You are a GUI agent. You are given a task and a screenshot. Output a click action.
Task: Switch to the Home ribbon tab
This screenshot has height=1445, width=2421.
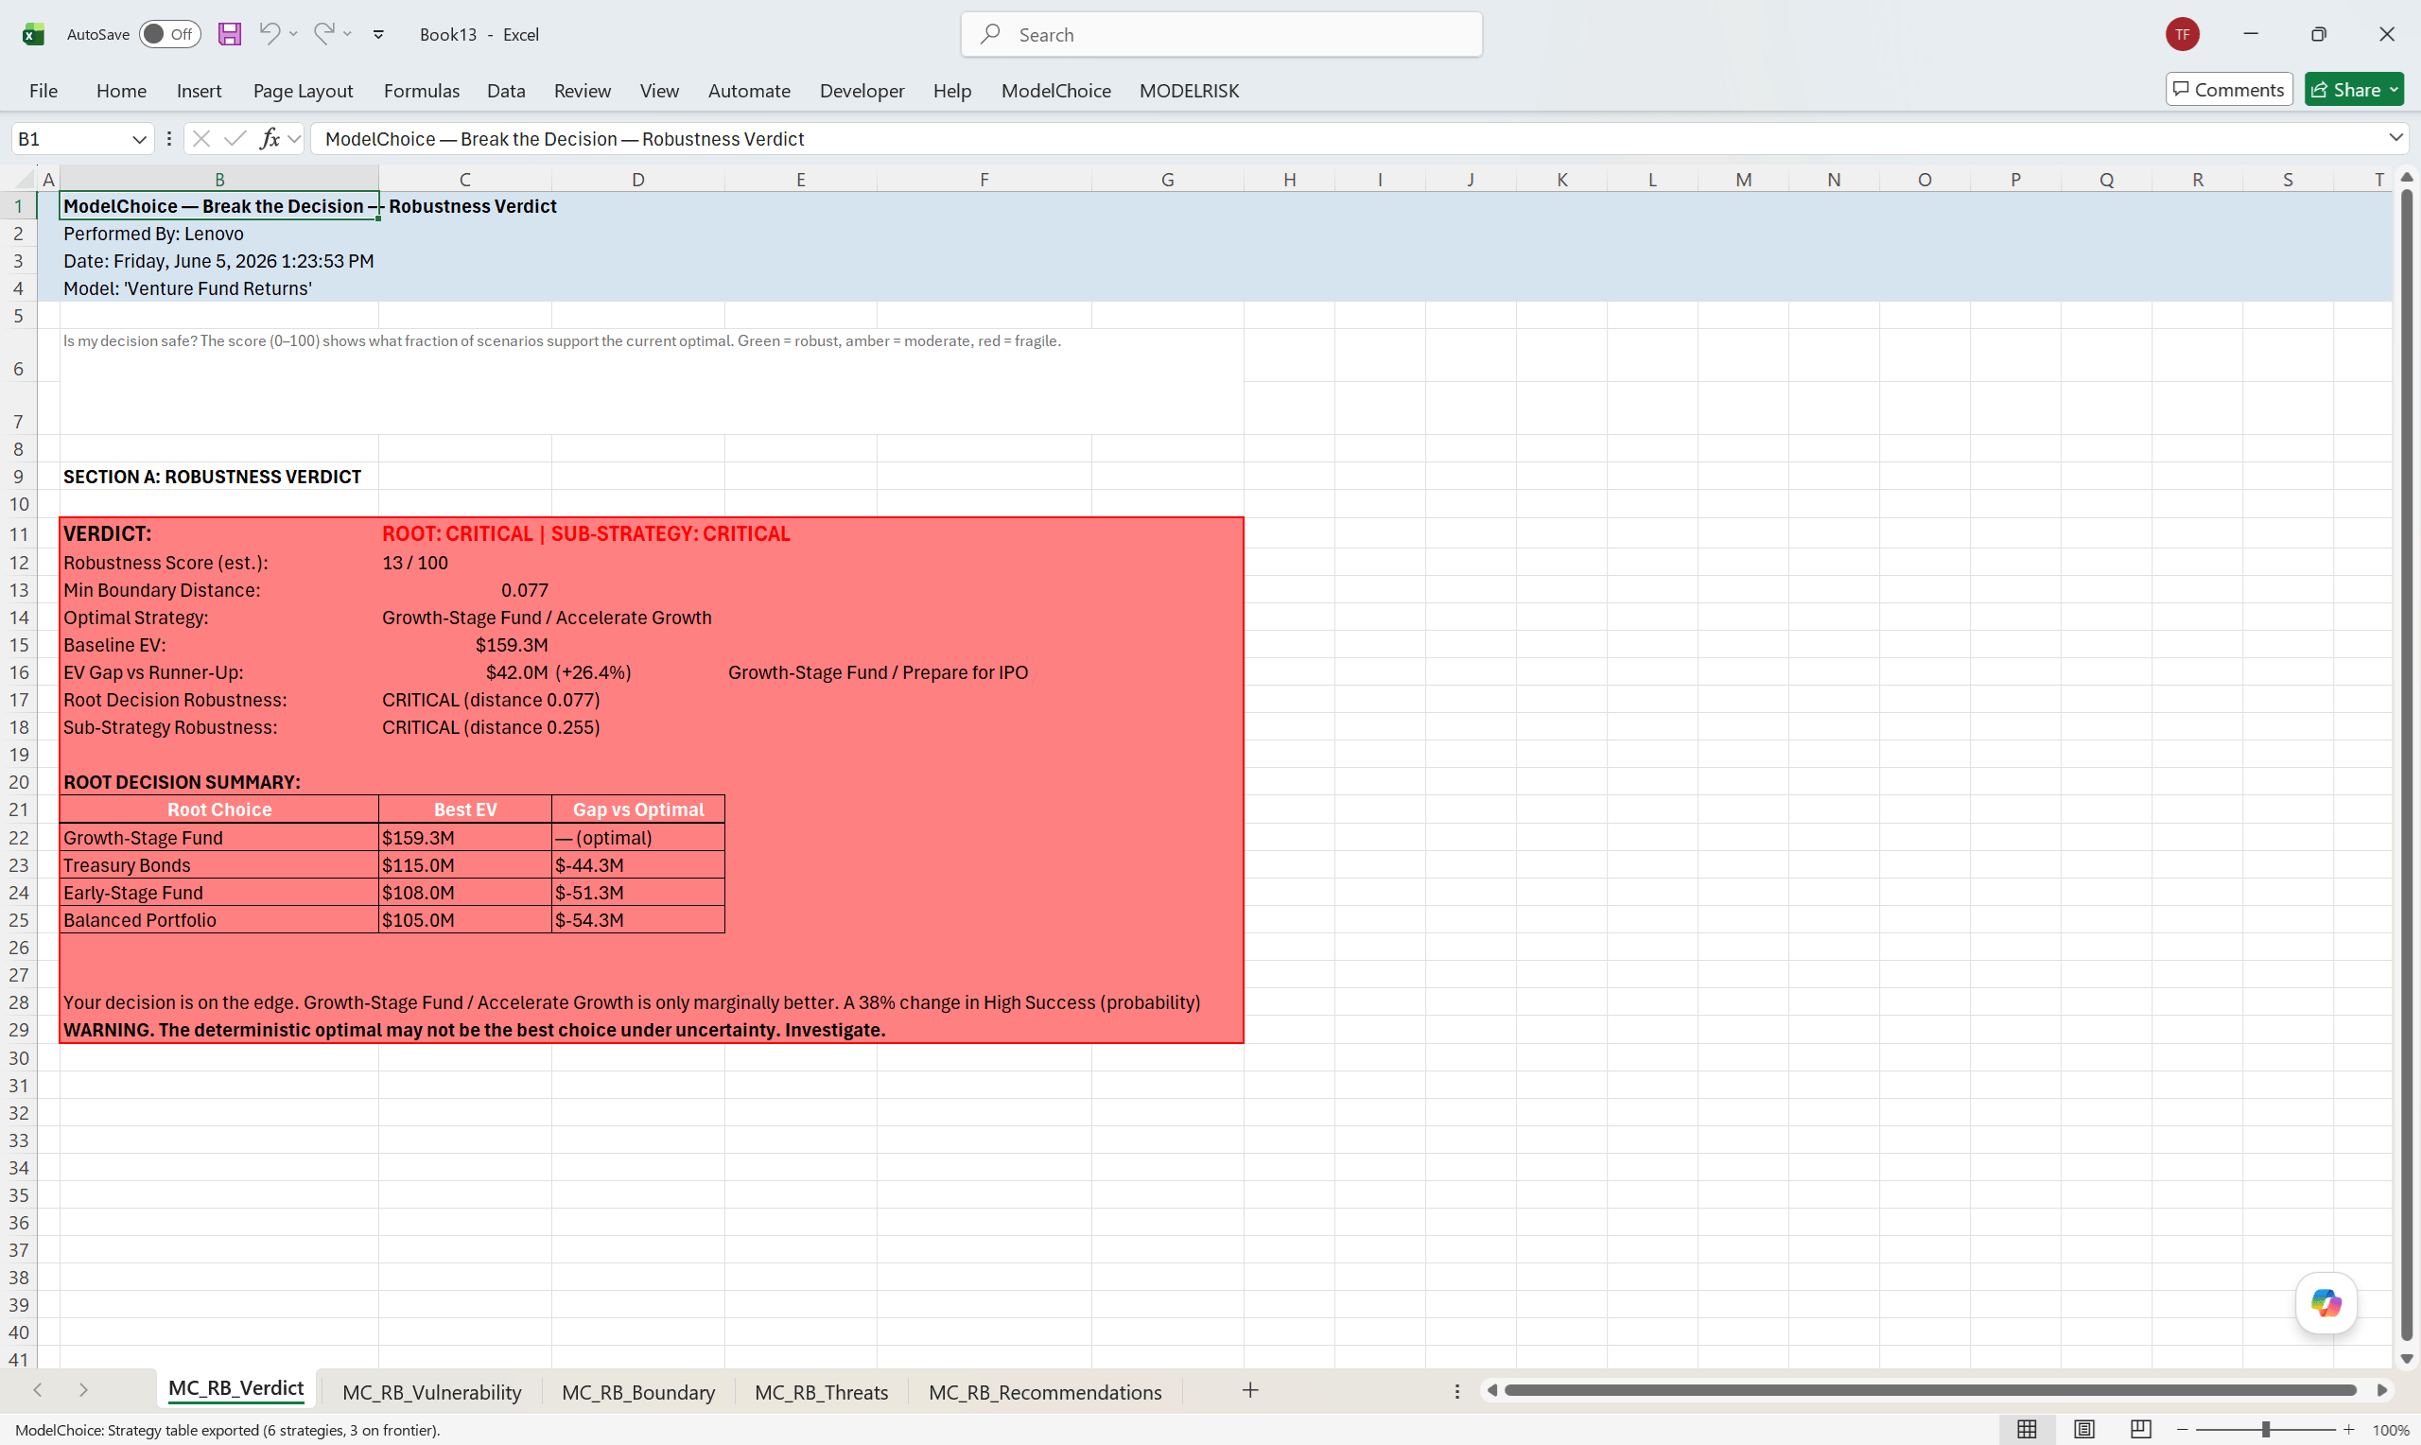point(122,91)
